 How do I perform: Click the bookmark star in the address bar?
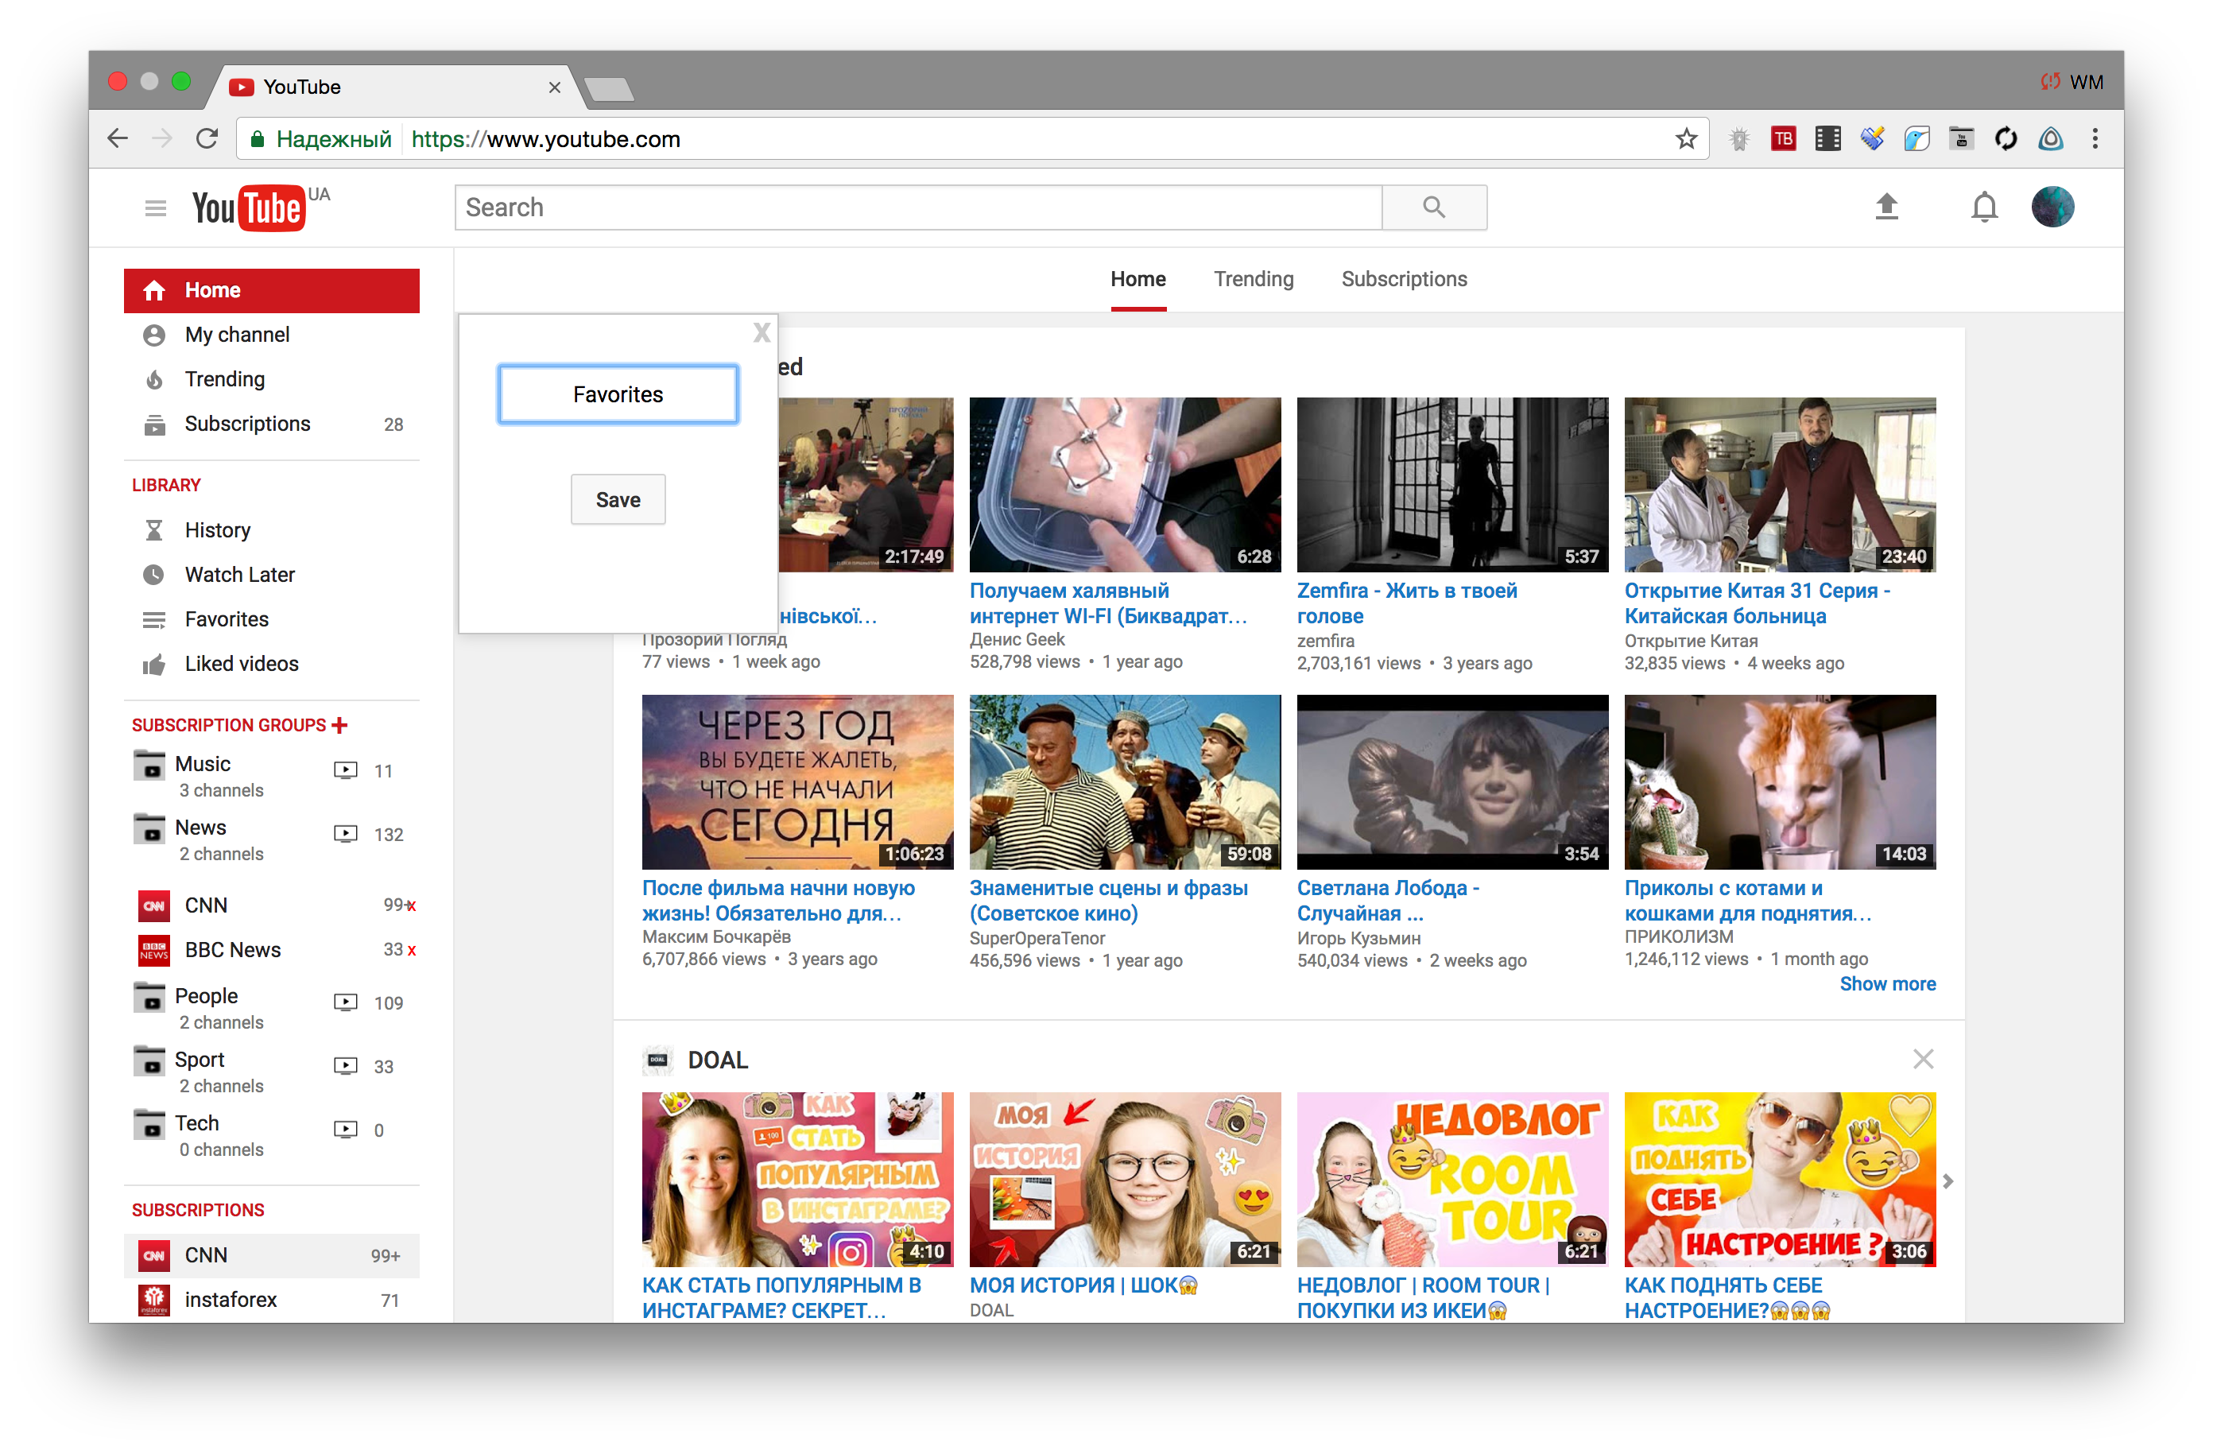pyautogui.click(x=1685, y=138)
